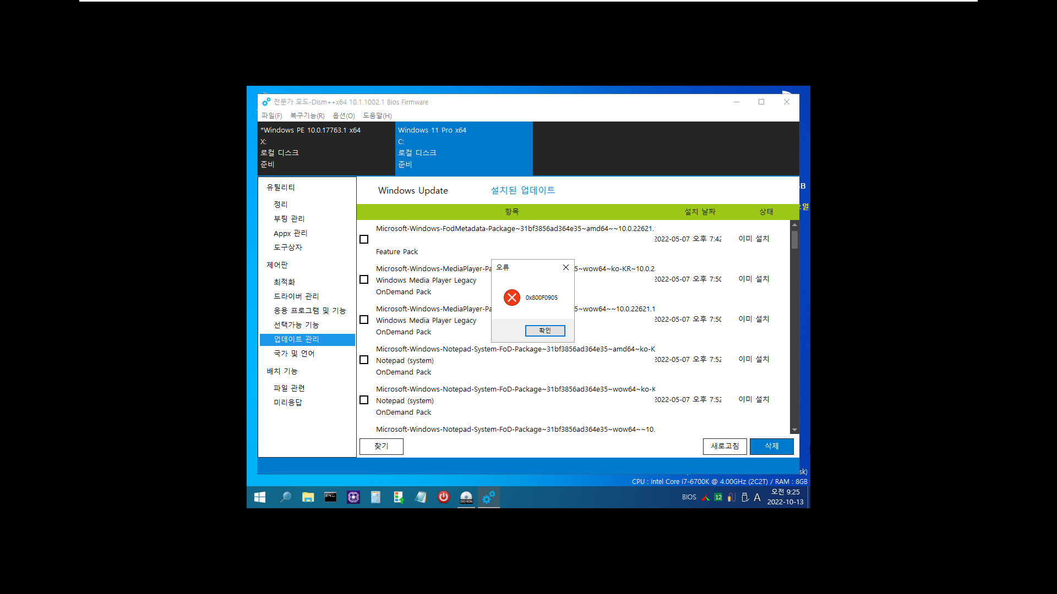Click the red-green tray icon beside BIOS

tap(705, 497)
